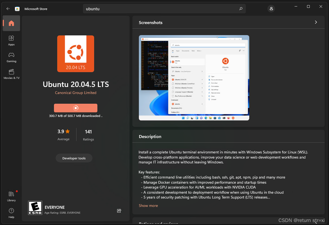Click the Developer tools category button
The image size is (329, 225).
(74, 158)
